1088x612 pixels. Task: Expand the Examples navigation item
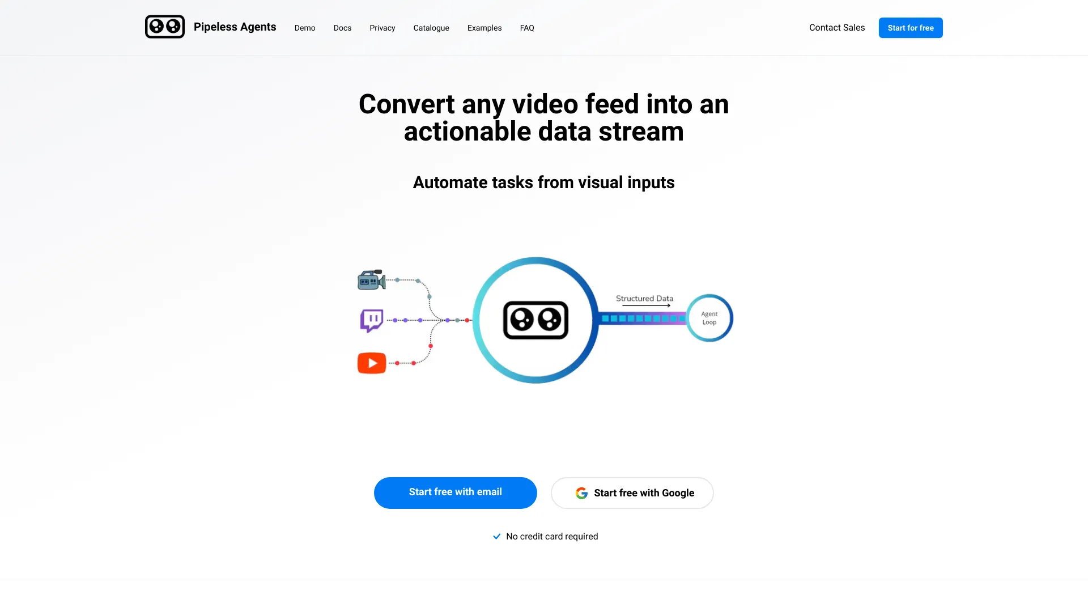pyautogui.click(x=484, y=28)
